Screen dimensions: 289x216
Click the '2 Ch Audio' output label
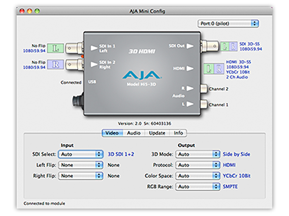coord(237,77)
